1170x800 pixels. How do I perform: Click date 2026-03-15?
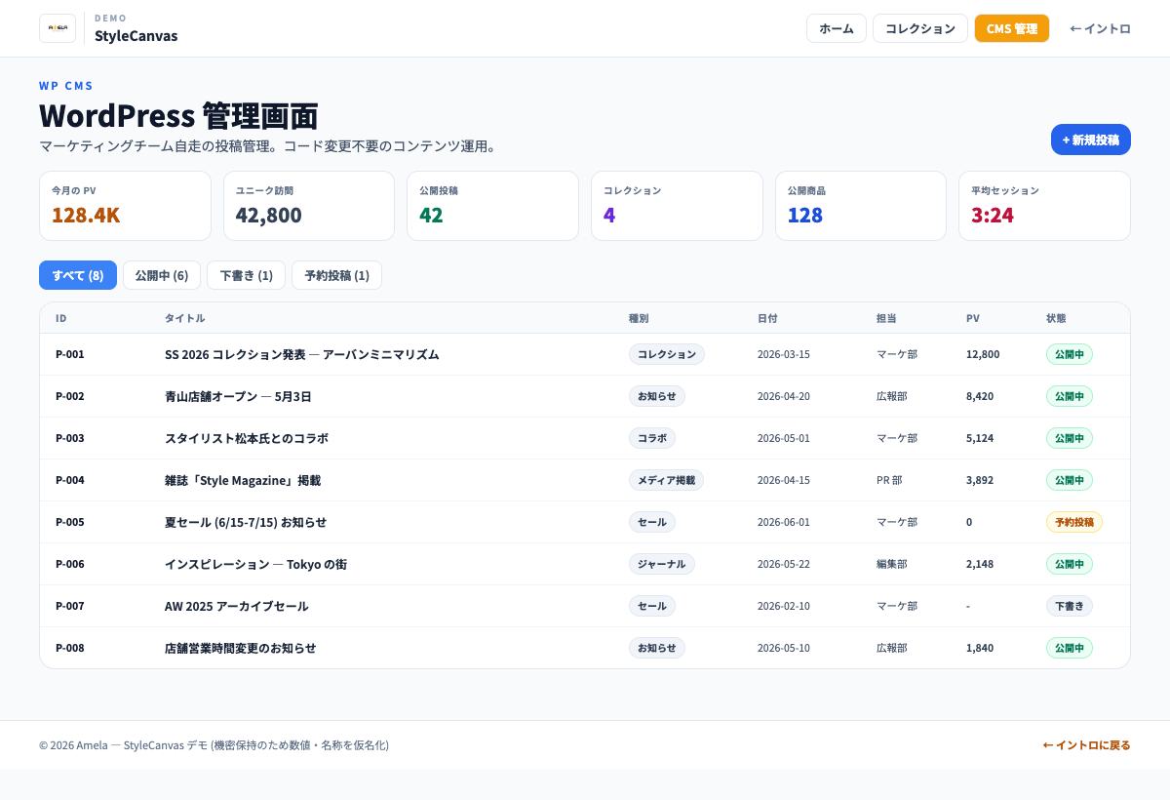click(784, 354)
